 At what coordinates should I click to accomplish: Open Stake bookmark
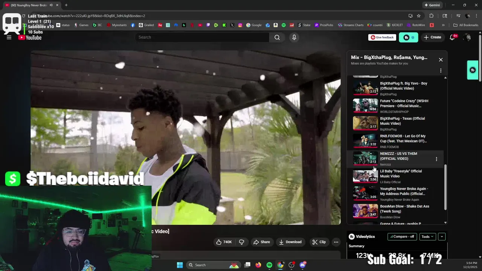[x=304, y=25]
